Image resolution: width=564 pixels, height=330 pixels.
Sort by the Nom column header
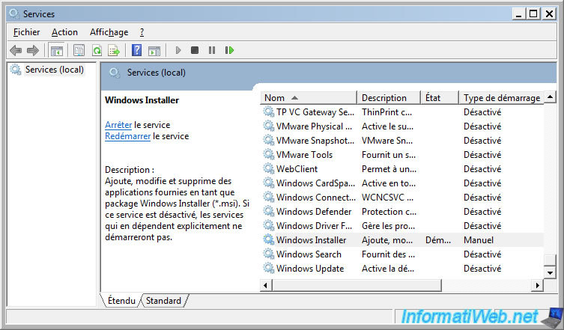(x=309, y=98)
